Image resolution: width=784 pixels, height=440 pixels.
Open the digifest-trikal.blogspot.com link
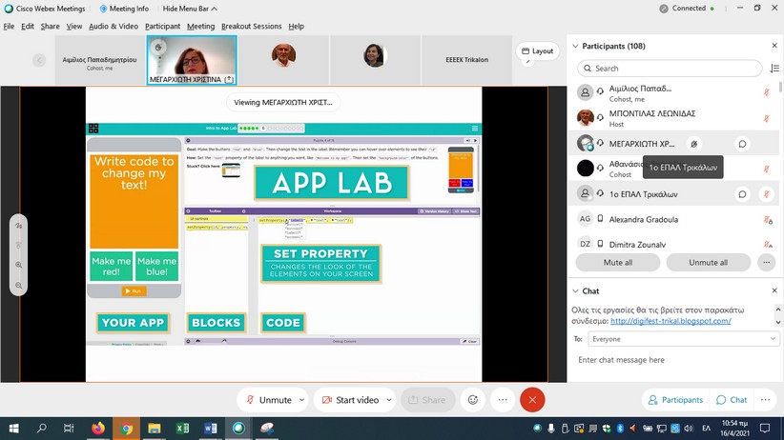(671, 321)
